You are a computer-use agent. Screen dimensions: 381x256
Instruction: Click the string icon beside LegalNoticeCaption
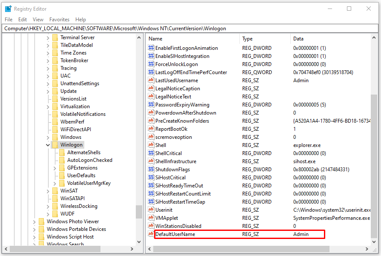[151, 88]
